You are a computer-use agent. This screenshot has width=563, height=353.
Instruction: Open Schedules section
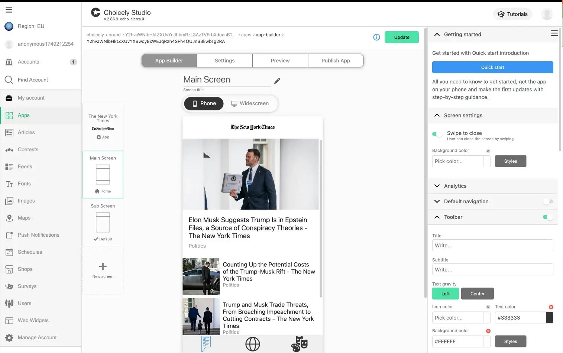pyautogui.click(x=41, y=252)
